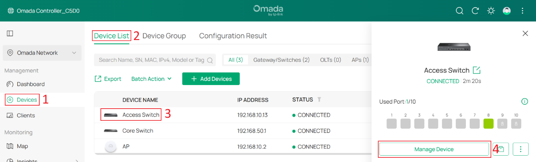Select the Core Switch row name

138,130
